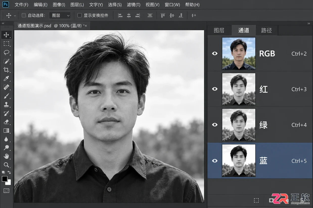Viewport: 313px width, 208px height.
Task: Toggle visibility of the 绿 channel
Action: (x=215, y=125)
